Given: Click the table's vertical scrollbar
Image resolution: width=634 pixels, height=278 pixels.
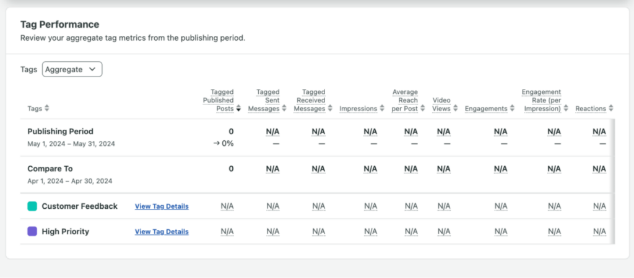Looking at the screenshot, I should coord(614,181).
